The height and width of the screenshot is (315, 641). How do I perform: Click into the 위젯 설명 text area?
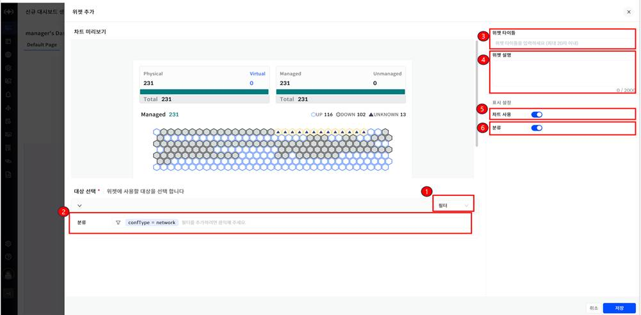tap(562, 74)
